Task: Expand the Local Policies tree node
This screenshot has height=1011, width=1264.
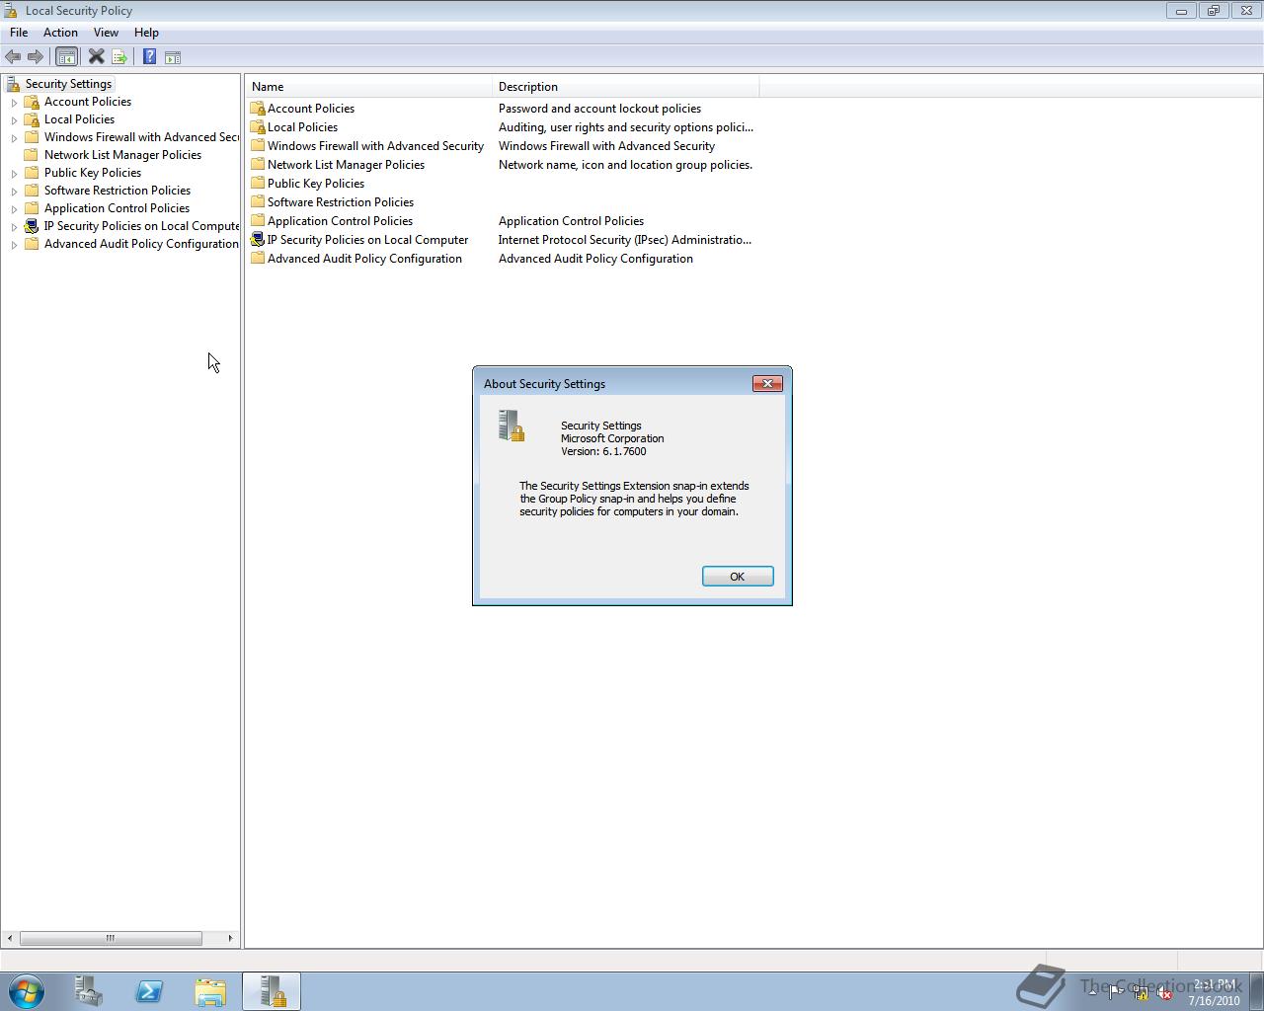Action: pyautogui.click(x=14, y=120)
